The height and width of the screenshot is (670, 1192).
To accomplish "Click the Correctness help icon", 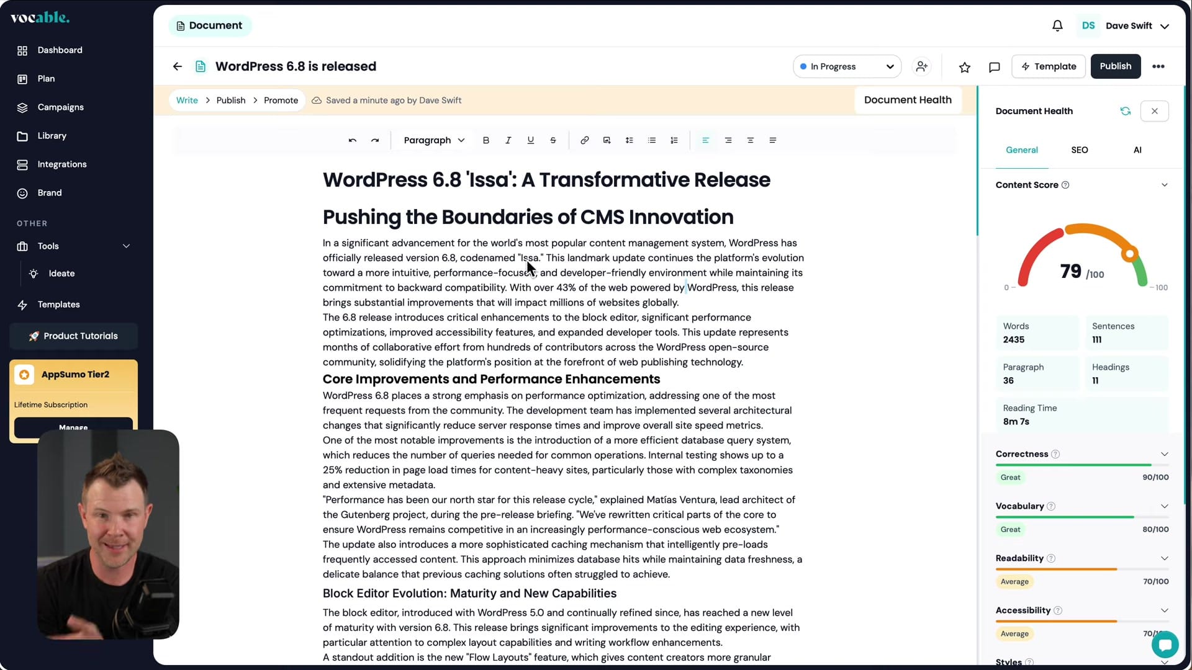I will pyautogui.click(x=1055, y=454).
